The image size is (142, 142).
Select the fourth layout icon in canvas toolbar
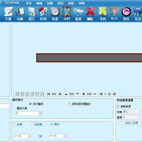32,94
